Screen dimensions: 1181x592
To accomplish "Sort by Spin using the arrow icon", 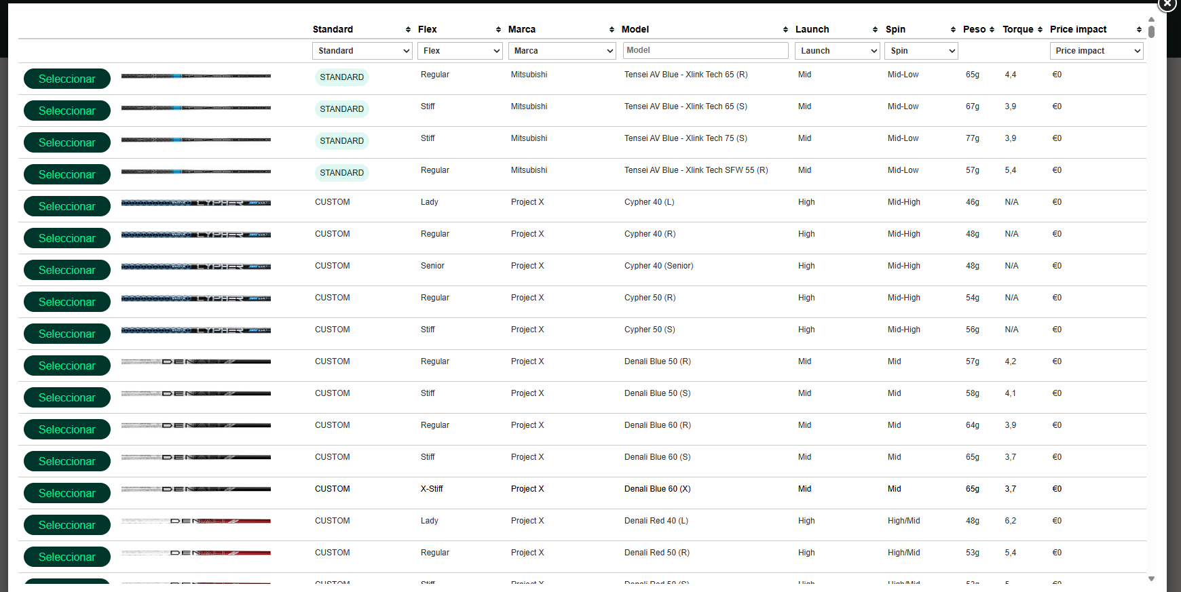I will click(x=953, y=30).
